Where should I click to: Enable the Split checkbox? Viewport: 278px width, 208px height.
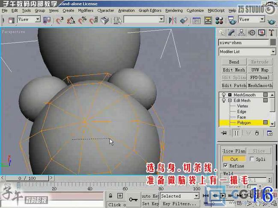(x=252, y=159)
